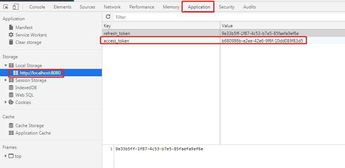Open the Memory tab
Screen dimensions: 345x168
point(171,7)
